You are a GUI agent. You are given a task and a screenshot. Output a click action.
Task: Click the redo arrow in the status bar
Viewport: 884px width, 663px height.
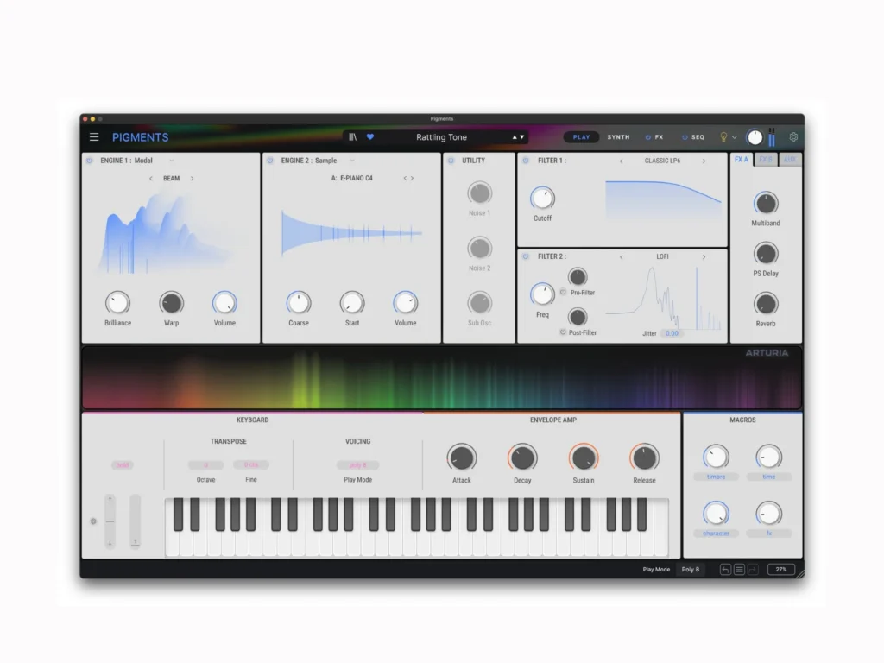click(753, 570)
